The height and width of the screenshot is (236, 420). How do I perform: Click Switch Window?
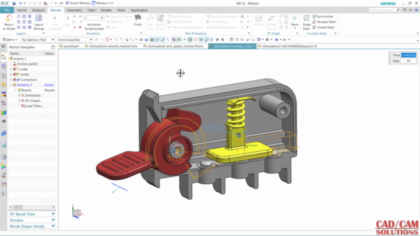(77, 3)
